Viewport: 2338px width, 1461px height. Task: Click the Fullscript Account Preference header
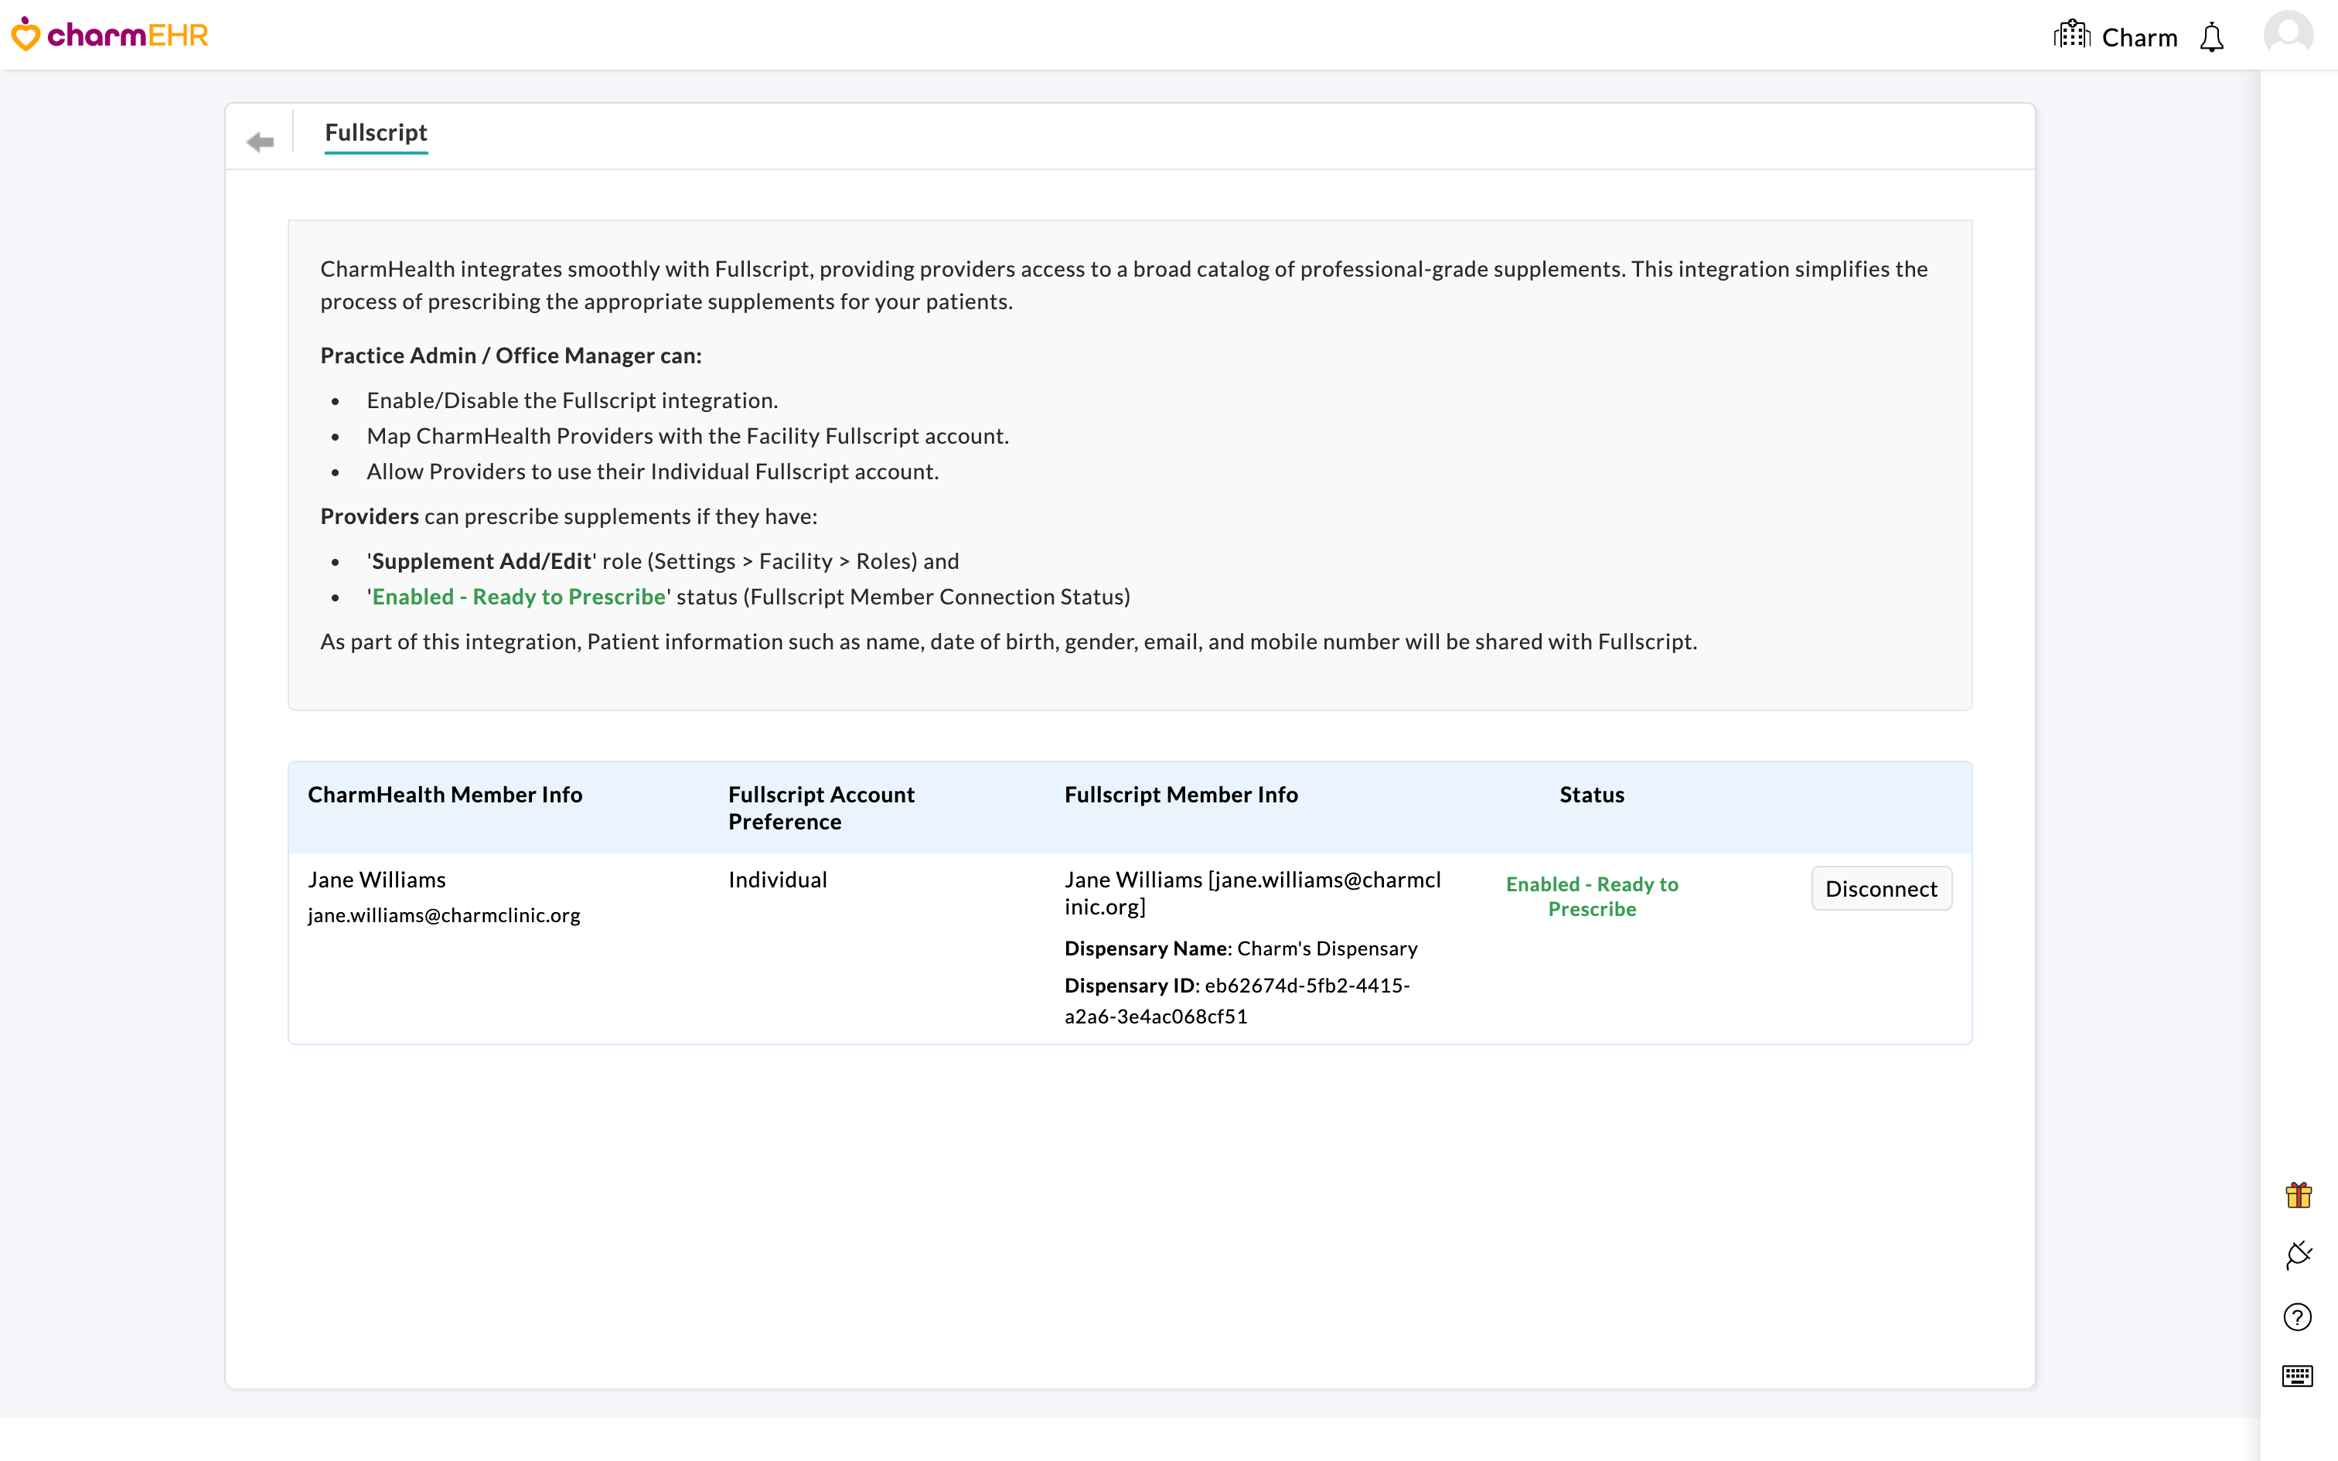point(820,808)
